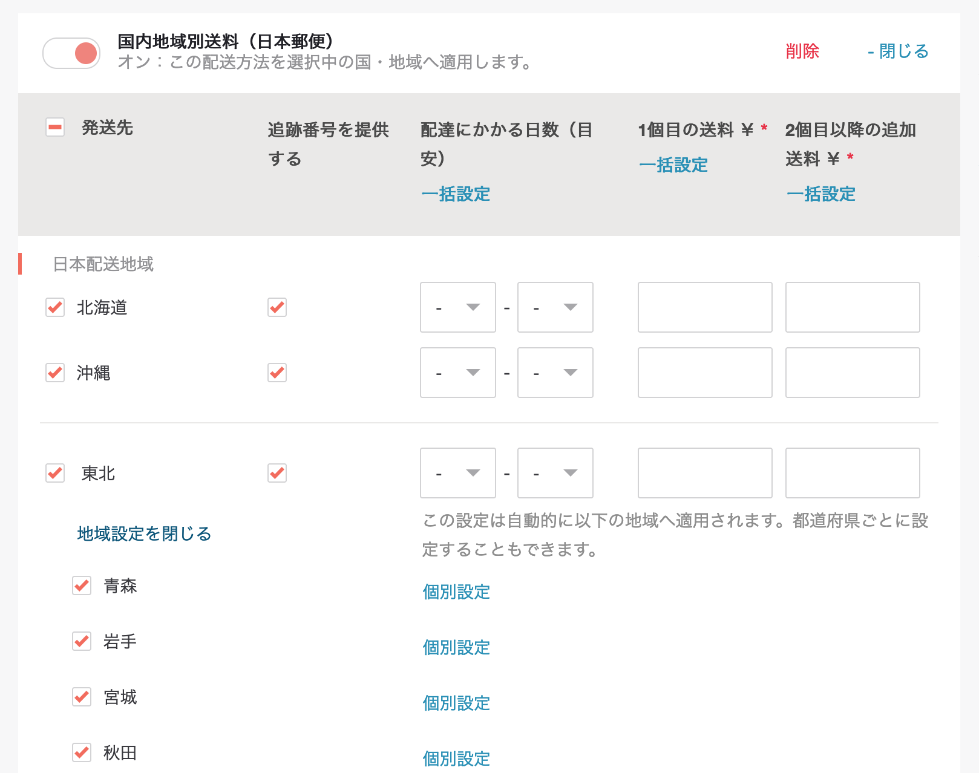The width and height of the screenshot is (979, 773).
Task: Uncheck the 宮城 prefecture checkbox
Action: coord(82,697)
